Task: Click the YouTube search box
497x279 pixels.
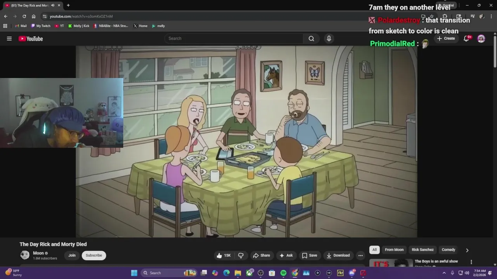Action: pos(234,38)
